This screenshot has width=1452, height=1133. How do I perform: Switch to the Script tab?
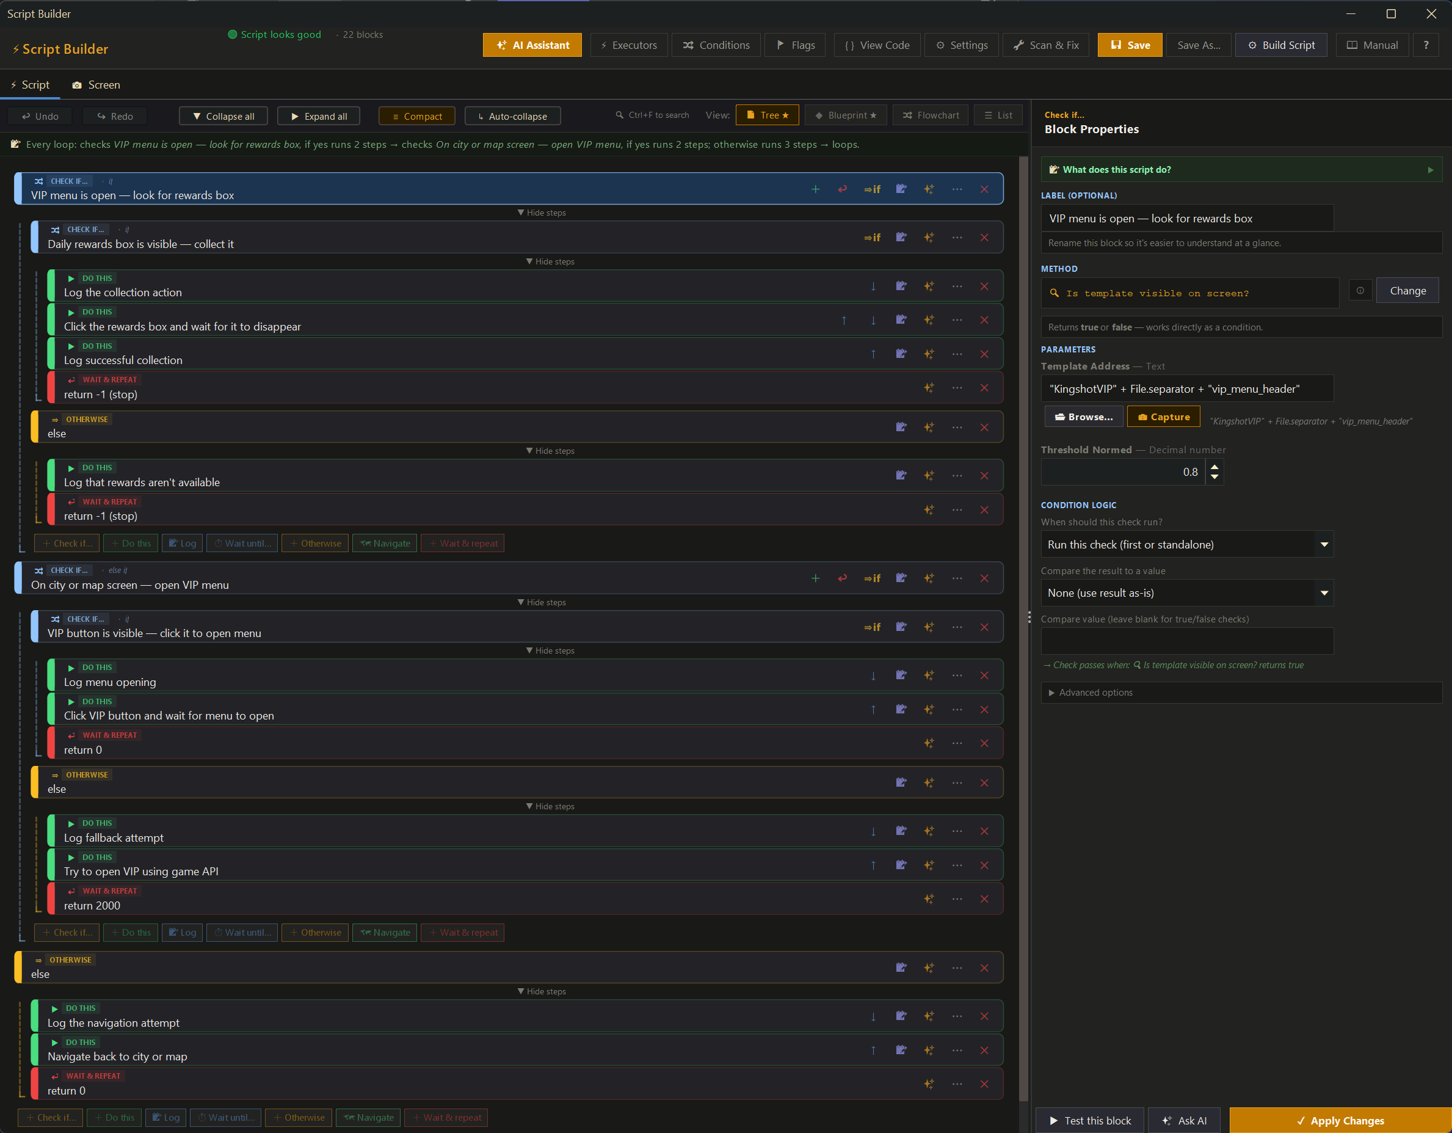30,85
